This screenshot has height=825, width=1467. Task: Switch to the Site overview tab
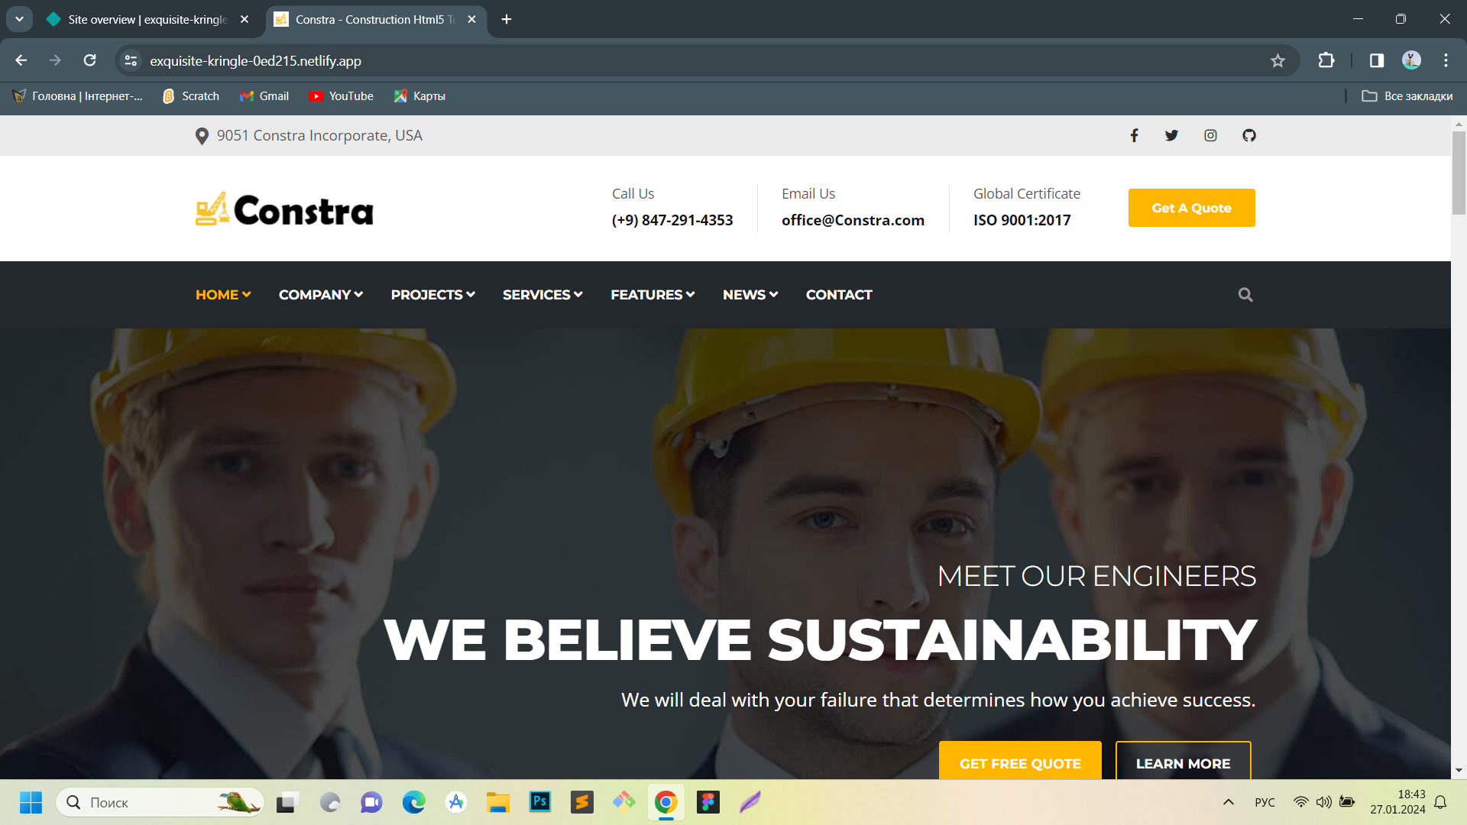click(147, 19)
